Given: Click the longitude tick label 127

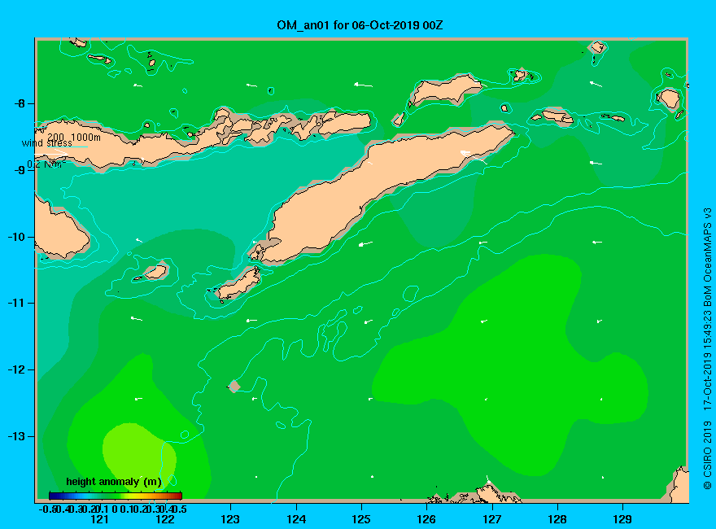Looking at the screenshot, I should point(492,519).
